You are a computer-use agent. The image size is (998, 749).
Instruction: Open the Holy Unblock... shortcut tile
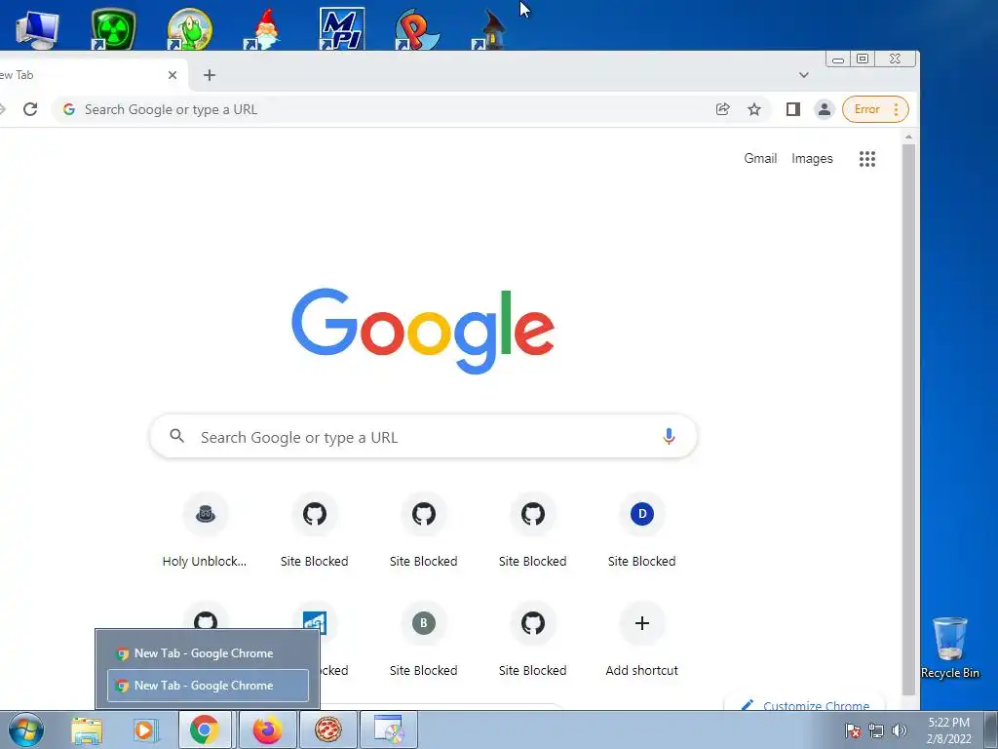205,531
